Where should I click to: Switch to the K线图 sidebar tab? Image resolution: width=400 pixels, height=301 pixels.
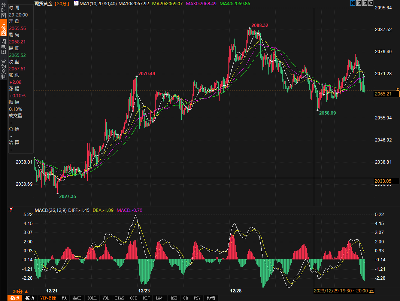click(3, 28)
